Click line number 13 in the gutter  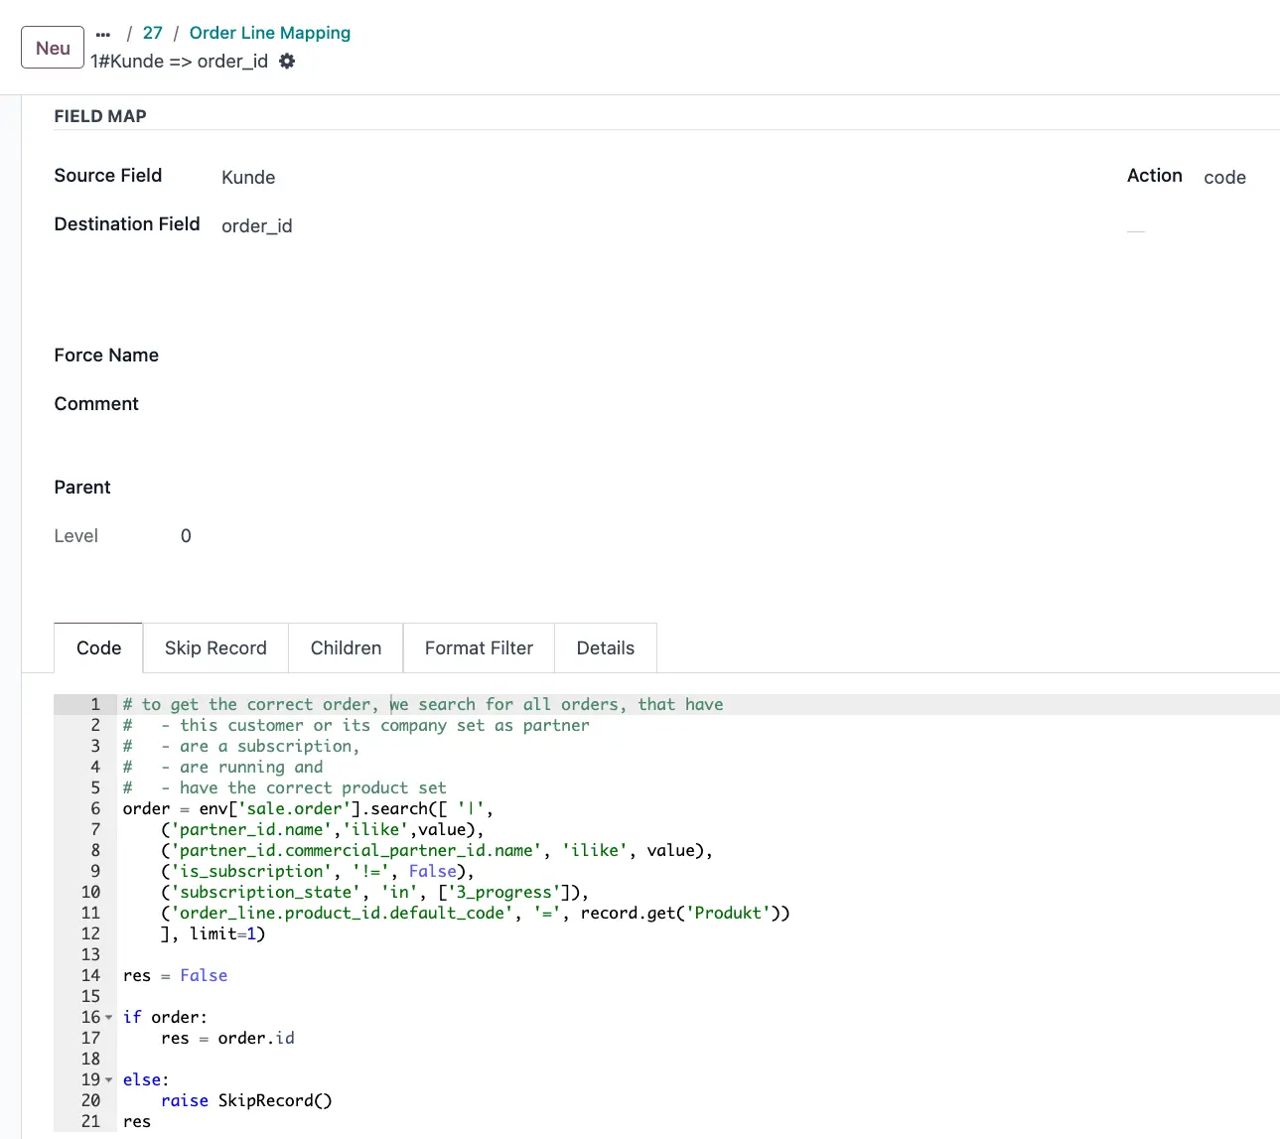click(90, 954)
